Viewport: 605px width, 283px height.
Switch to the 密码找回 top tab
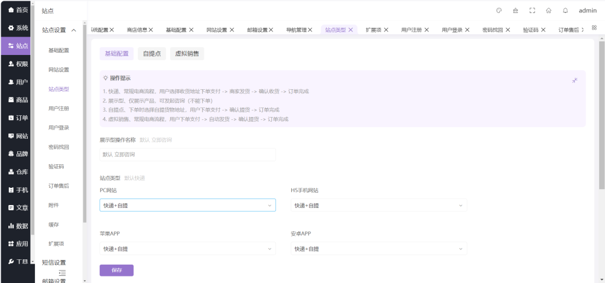(x=493, y=30)
